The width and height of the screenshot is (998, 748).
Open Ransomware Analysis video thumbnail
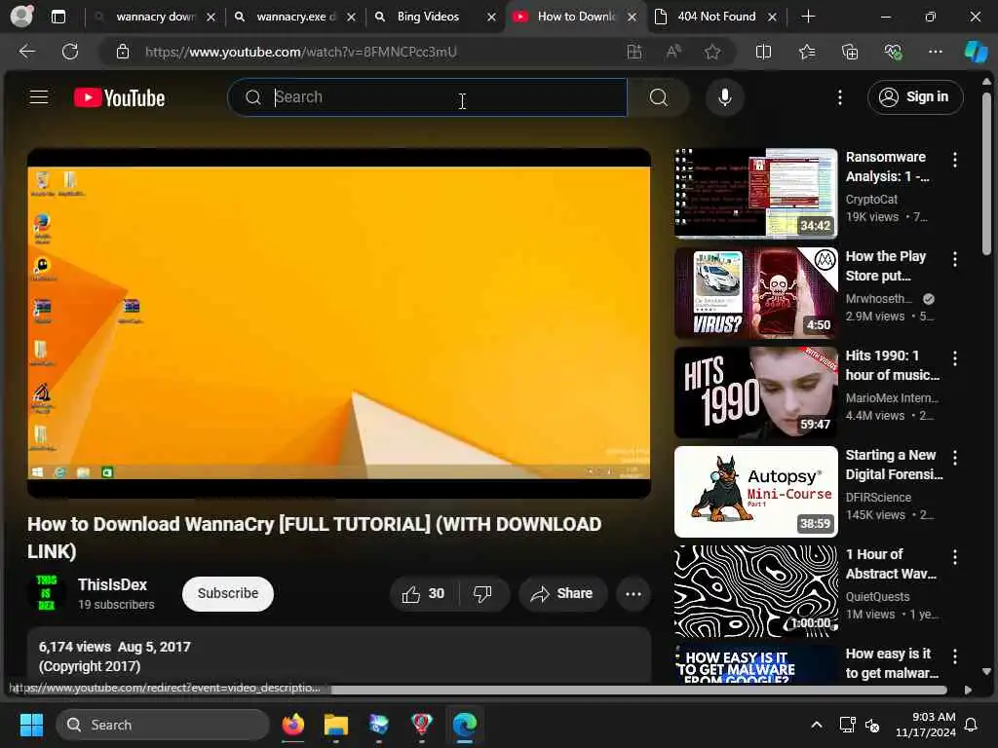pos(755,194)
